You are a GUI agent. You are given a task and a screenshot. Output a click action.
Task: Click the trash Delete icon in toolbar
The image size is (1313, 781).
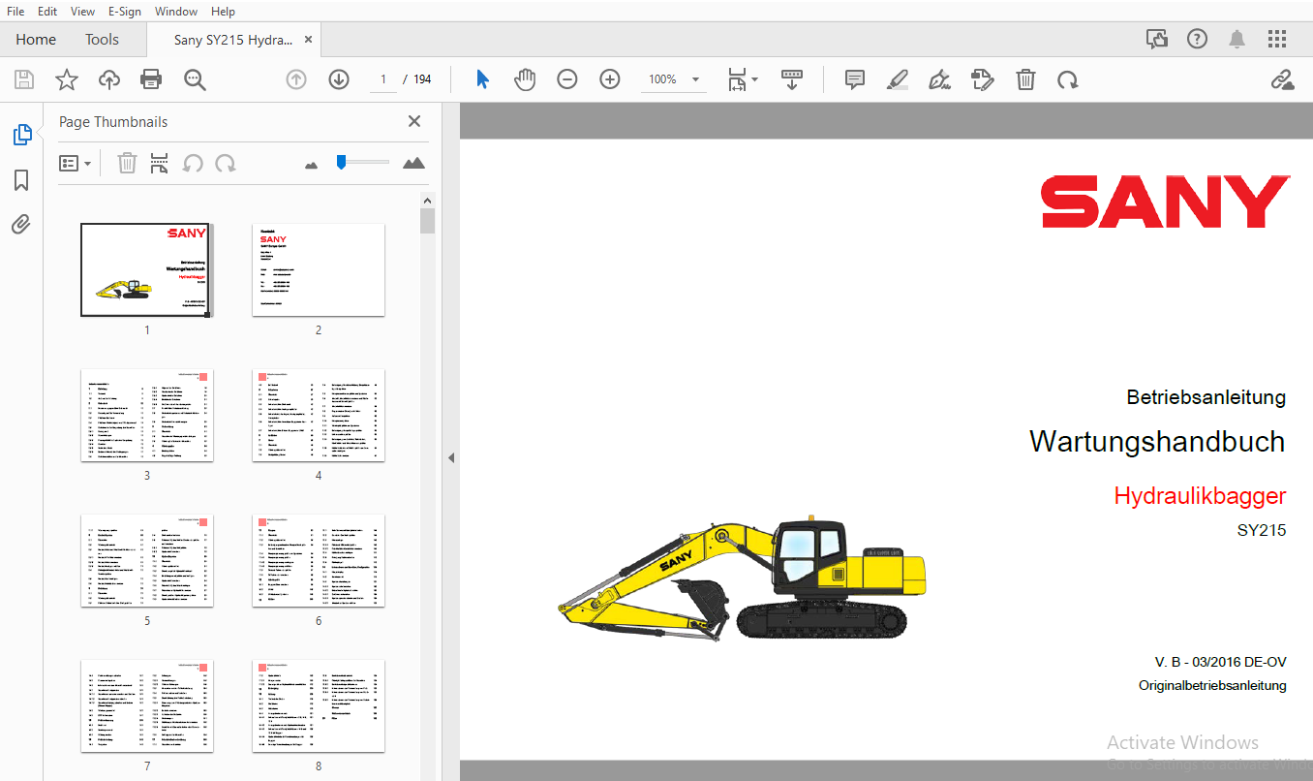[1025, 79]
